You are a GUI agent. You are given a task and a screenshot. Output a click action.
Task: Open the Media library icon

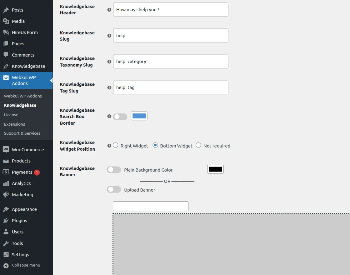coord(6,21)
